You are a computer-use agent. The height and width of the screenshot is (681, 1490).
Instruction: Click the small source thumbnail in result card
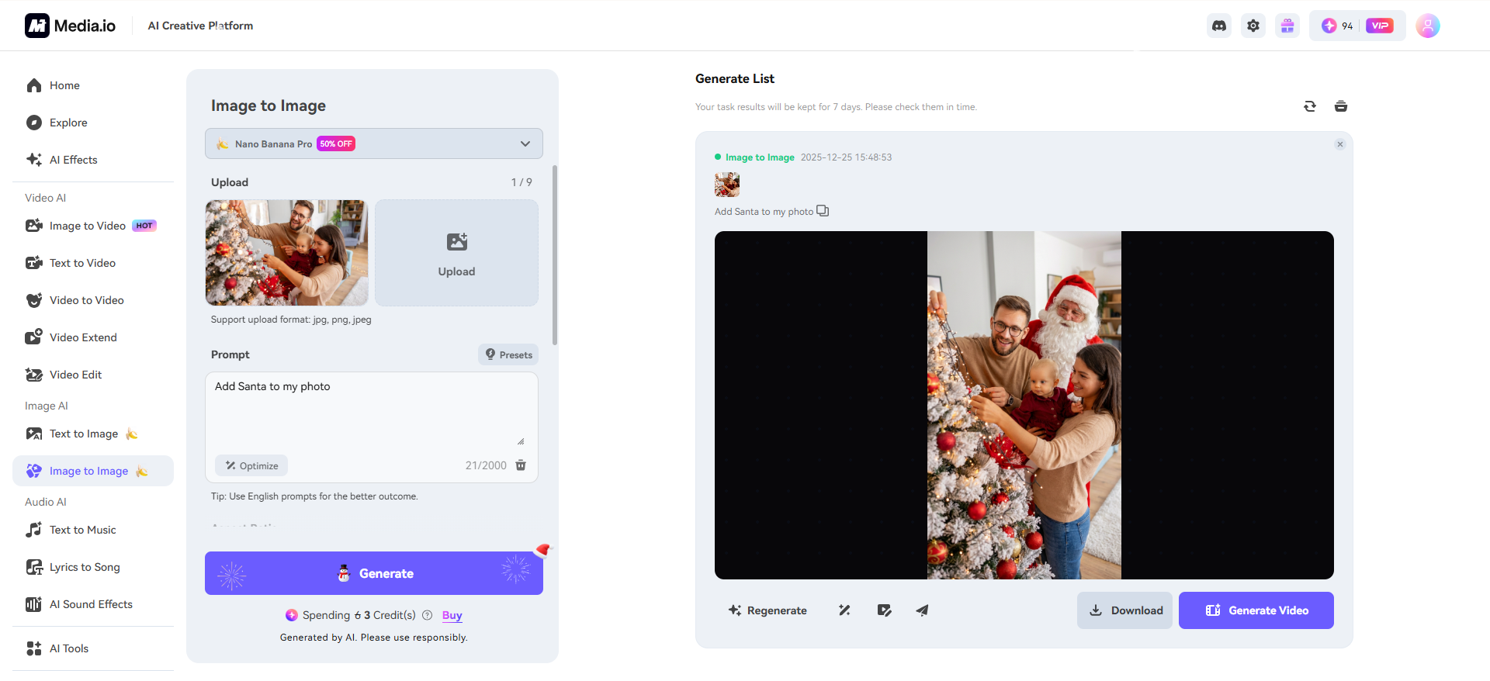727,185
